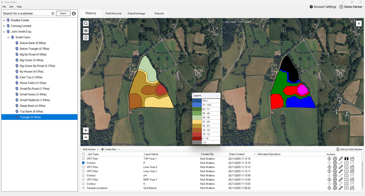Edit the MOP Year 1 plan
Viewport: 365px width, 196px height.
(x=340, y=180)
